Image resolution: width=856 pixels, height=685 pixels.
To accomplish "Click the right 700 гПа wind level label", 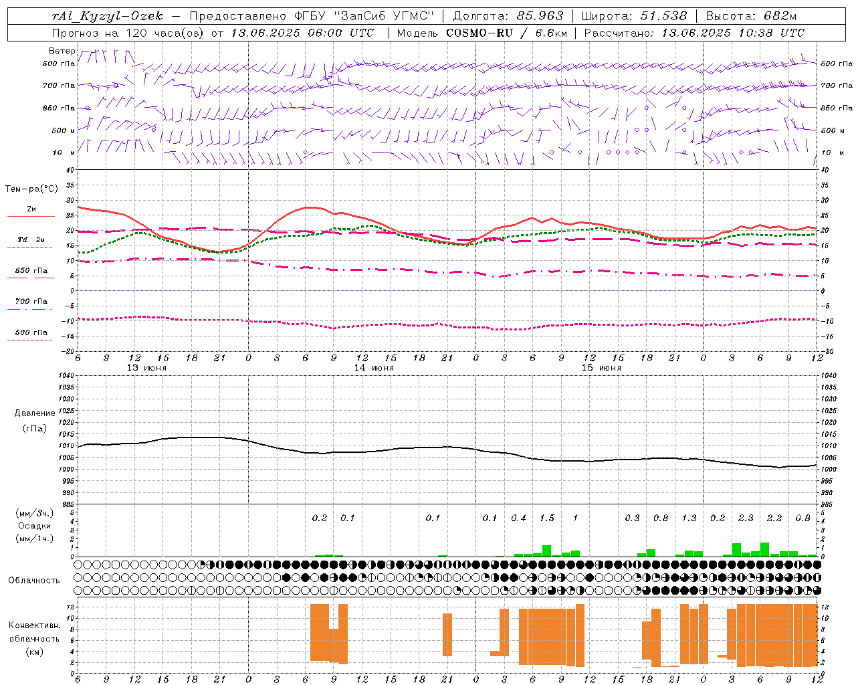I will [837, 86].
